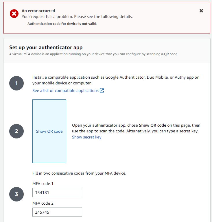Click bold 'Show QR code' text in step 2 instructions
This screenshot has height=222, width=212.
pyautogui.click(x=152, y=125)
